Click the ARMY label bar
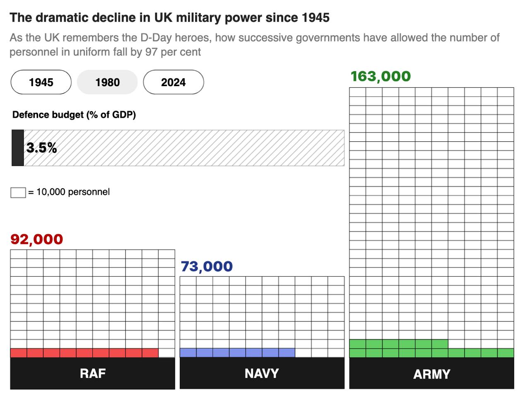Image resolution: width=530 pixels, height=401 pixels. [431, 374]
